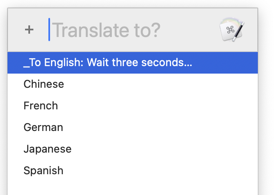Viewport: 277px width, 195px height.
Task: Hit the add (+) icon left of the cursor
Action: (x=29, y=30)
